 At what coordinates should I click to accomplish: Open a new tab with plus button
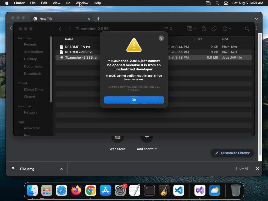99,19
